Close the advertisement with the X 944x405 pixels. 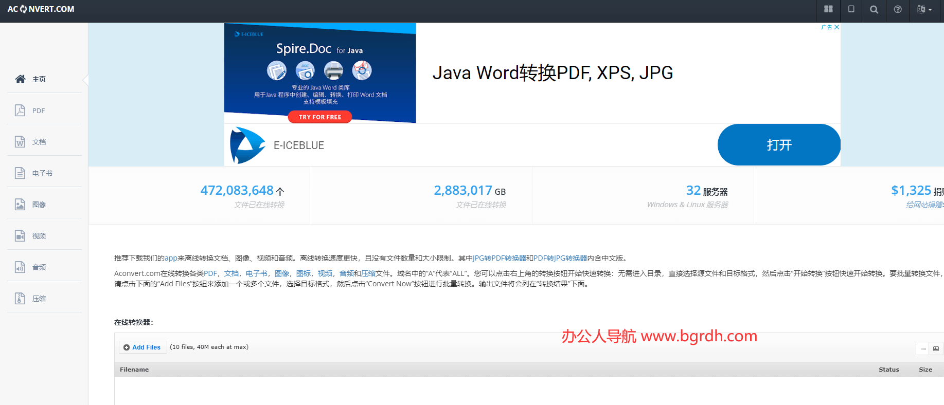click(x=837, y=27)
